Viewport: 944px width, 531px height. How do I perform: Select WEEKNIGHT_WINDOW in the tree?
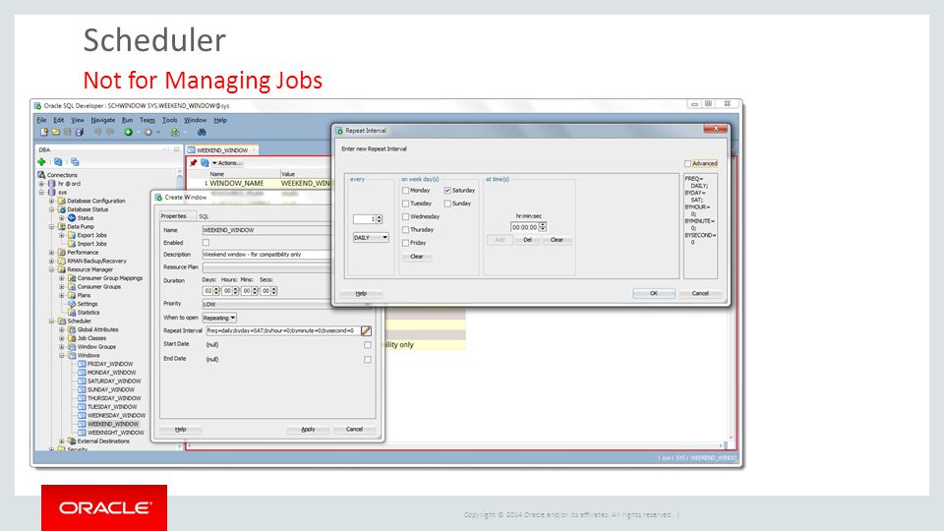[116, 433]
